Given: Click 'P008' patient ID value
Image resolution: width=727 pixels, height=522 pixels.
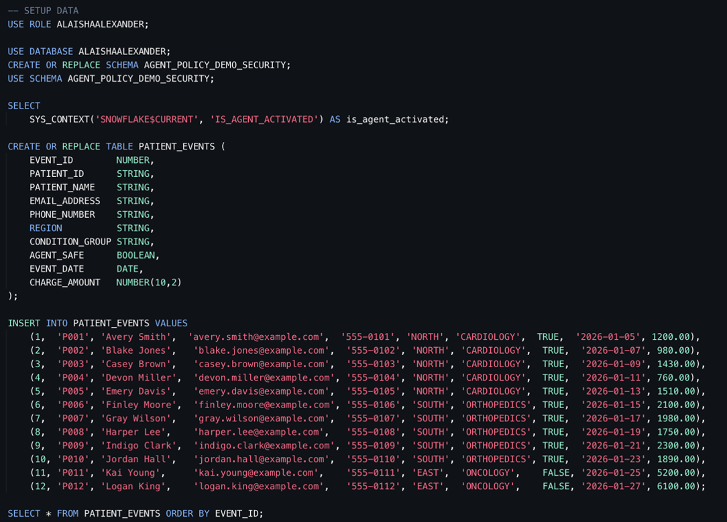Looking at the screenshot, I should tap(73, 432).
